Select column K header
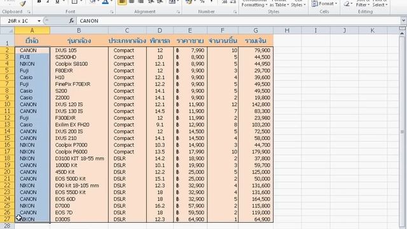The width and height of the screenshot is (407, 229). (x=373, y=31)
